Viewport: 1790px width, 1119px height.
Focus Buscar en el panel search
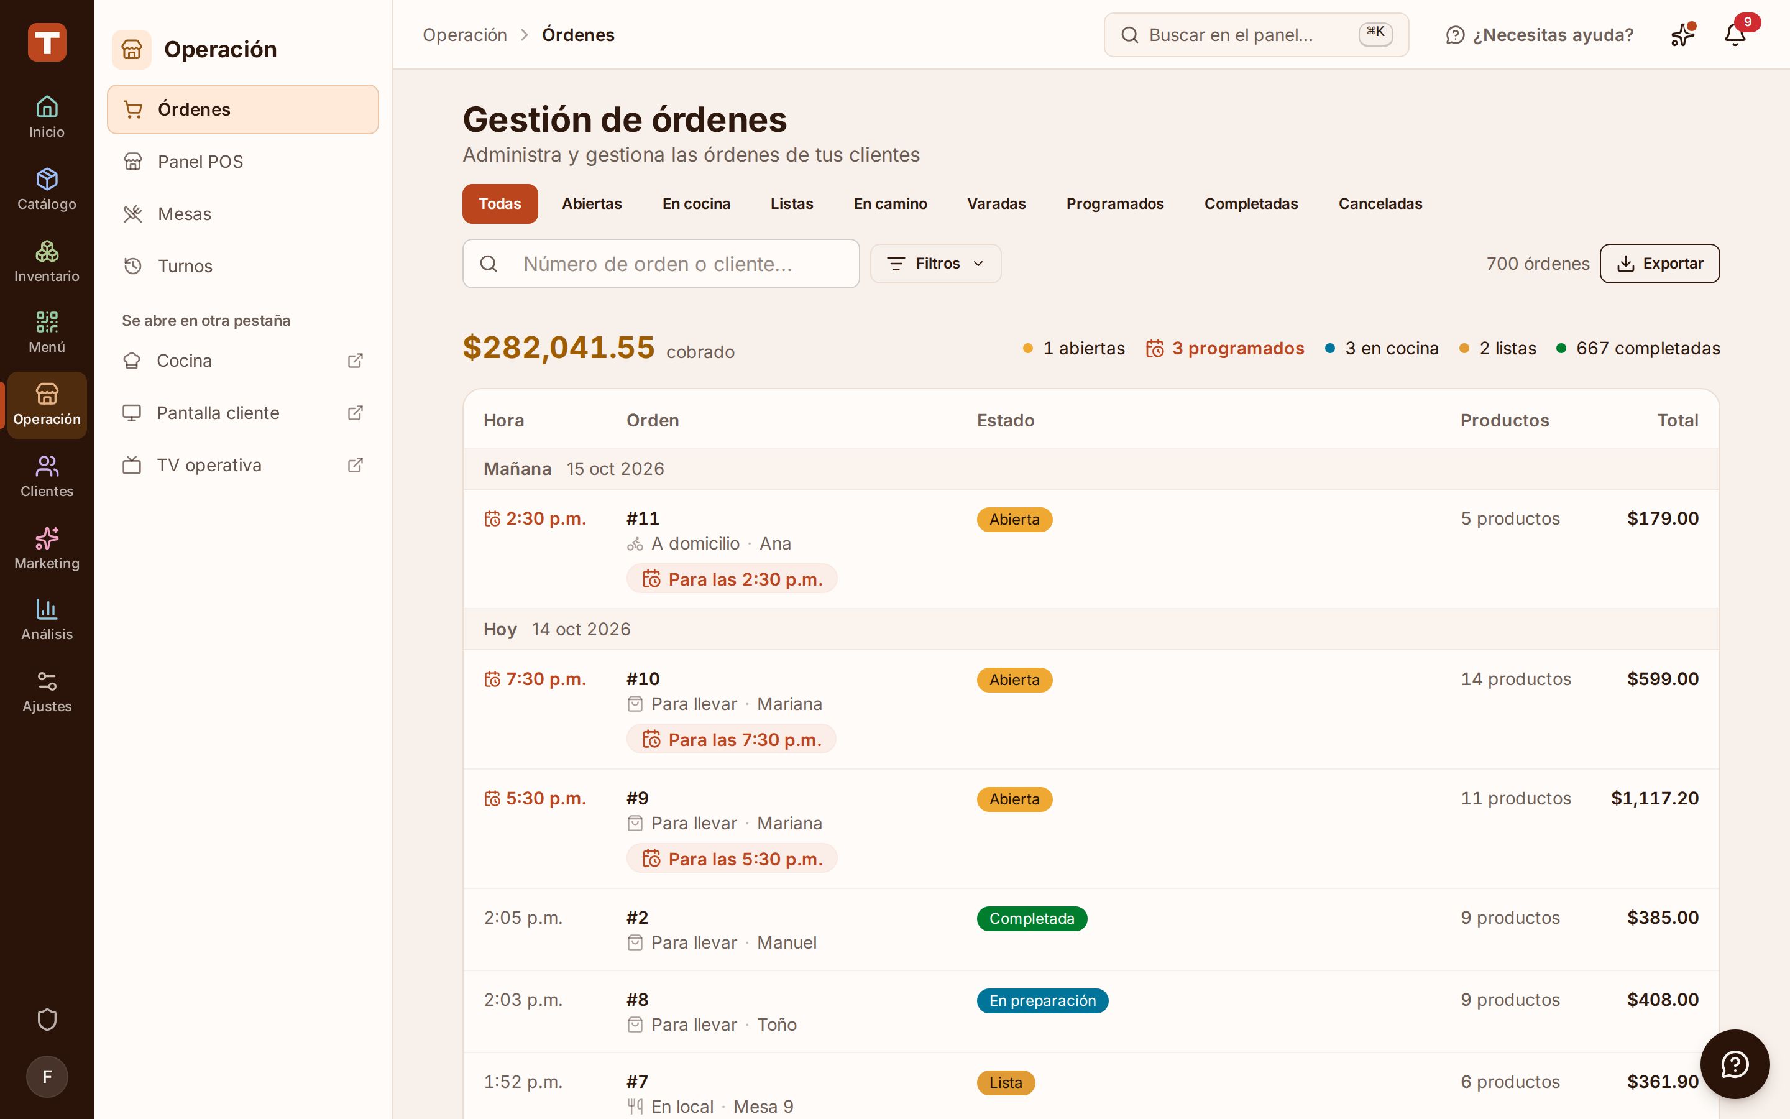pos(1256,35)
